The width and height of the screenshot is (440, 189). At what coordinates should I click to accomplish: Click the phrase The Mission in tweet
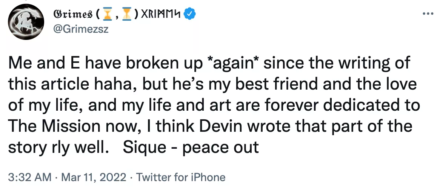(54, 126)
